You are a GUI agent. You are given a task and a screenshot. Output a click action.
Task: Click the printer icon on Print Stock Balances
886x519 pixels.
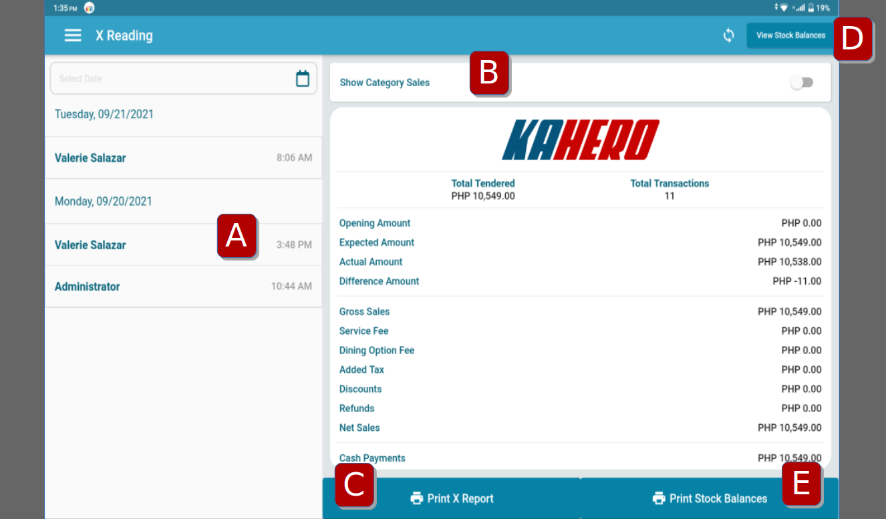click(x=659, y=498)
